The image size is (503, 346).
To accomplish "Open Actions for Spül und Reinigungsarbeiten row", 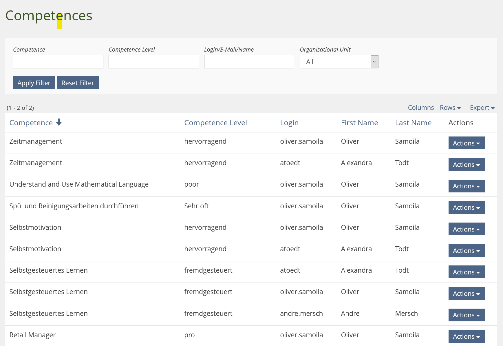I will pyautogui.click(x=466, y=207).
